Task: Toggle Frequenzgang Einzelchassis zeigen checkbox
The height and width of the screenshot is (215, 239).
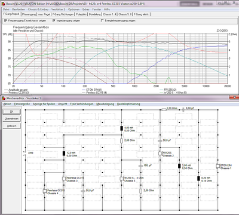Action: tap(5, 20)
